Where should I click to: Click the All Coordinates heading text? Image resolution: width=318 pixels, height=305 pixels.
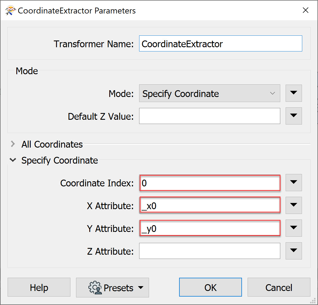coord(52,144)
